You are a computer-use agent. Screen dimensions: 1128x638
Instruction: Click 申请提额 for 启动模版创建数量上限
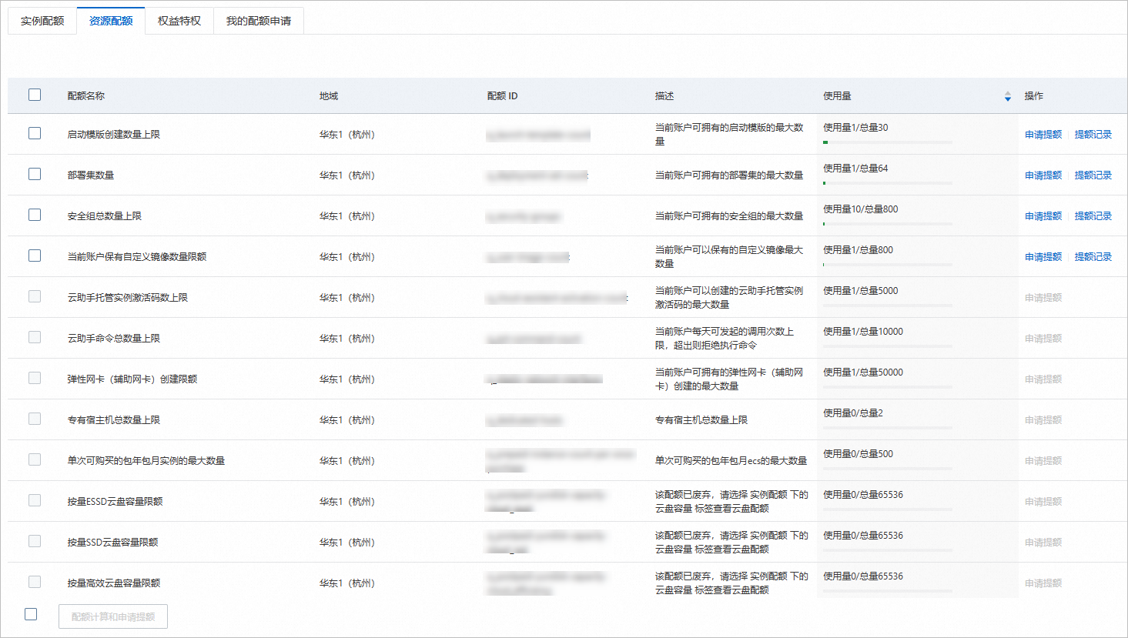(1043, 135)
